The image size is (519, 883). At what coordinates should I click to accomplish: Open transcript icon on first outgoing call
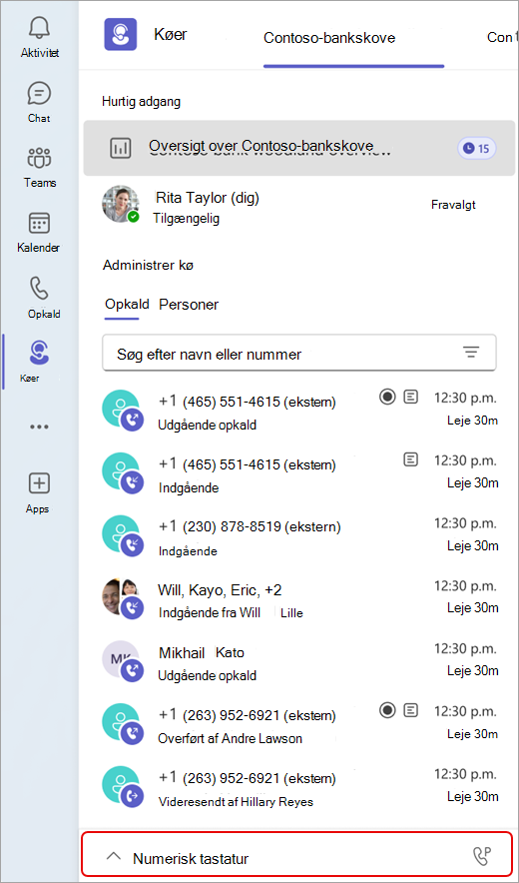411,398
